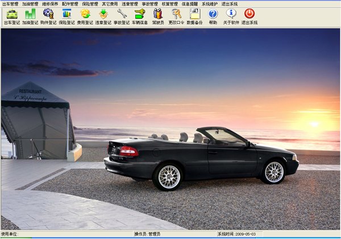Open the 保险管理 menu
The width and height of the screenshot is (341, 239).
90,4
